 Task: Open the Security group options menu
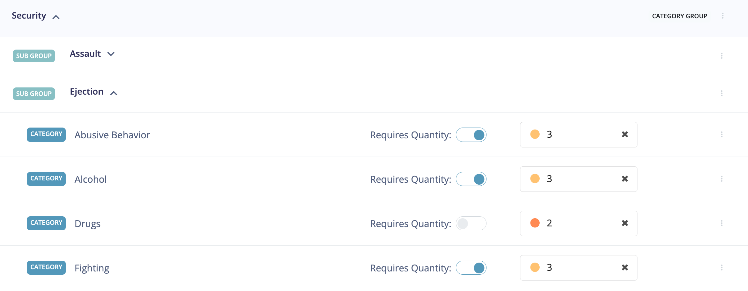(723, 15)
